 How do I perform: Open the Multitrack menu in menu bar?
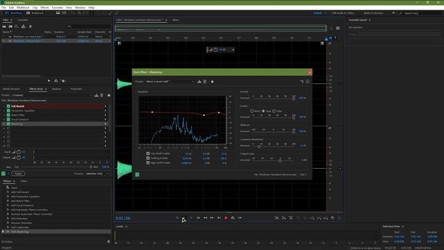[x=23, y=8]
